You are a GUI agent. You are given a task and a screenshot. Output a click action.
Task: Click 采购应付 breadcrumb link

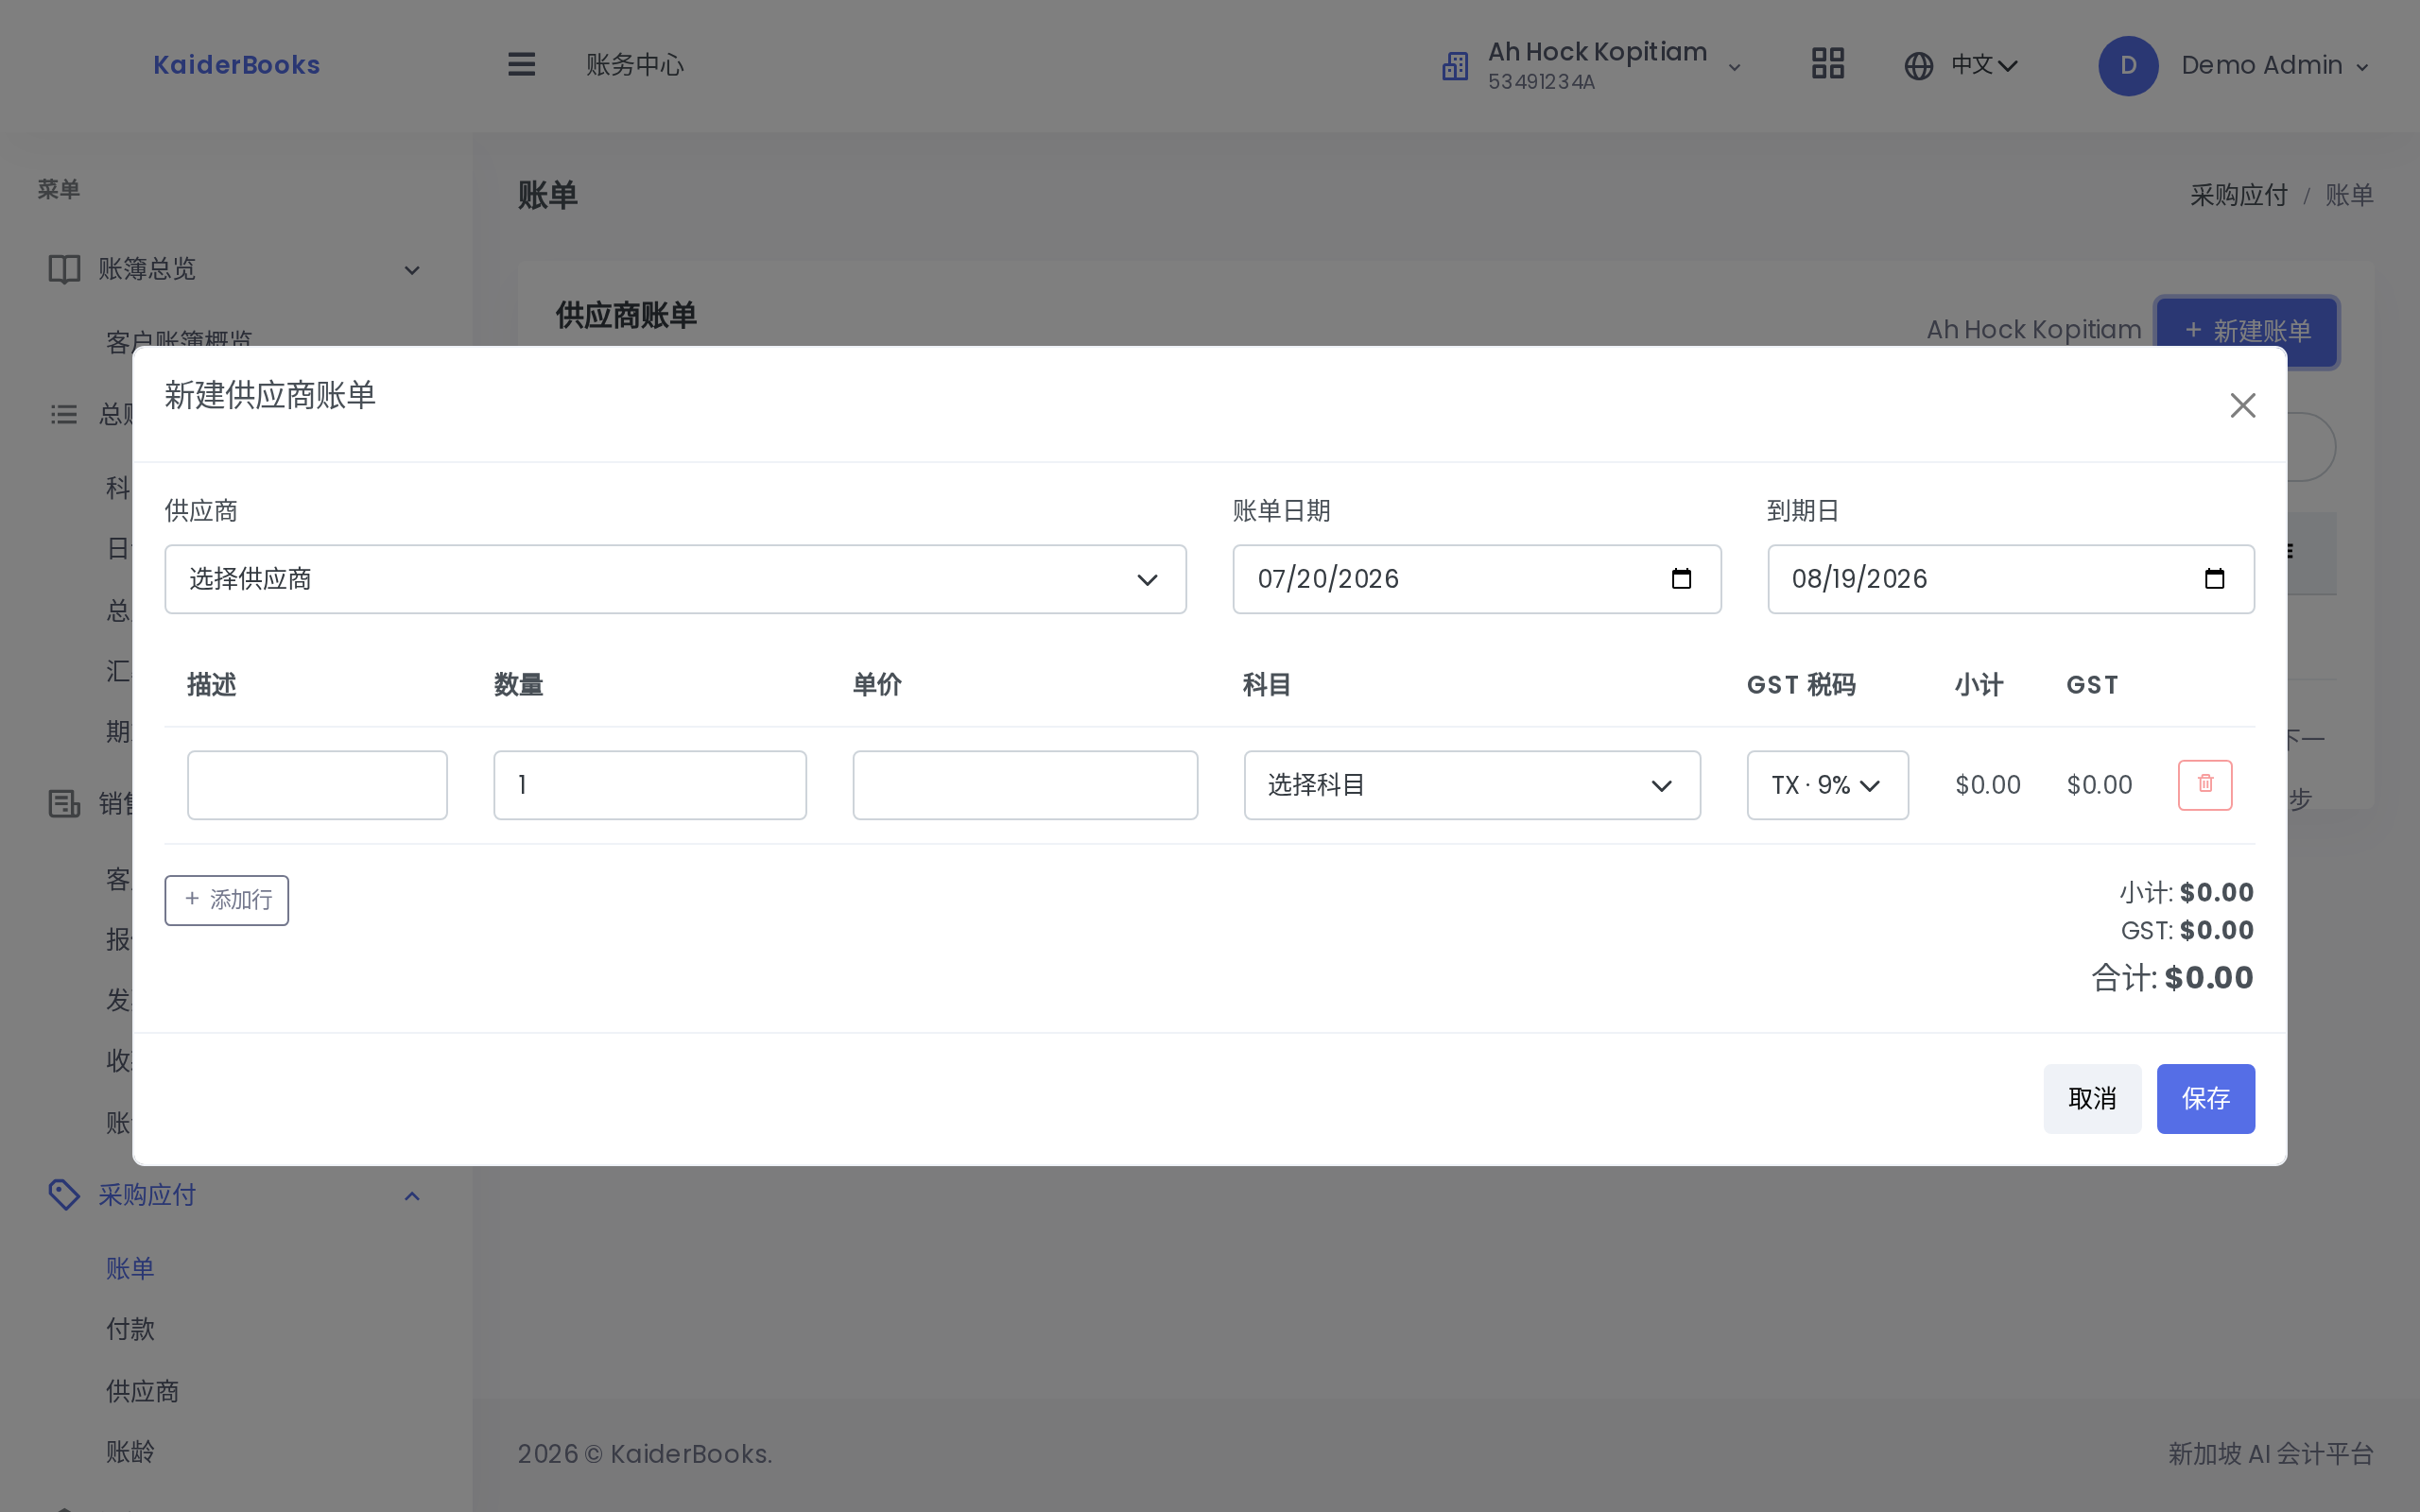tap(2238, 195)
